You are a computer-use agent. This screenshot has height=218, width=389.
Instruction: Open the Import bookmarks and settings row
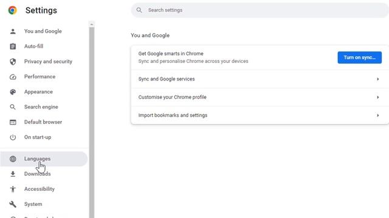(x=260, y=116)
